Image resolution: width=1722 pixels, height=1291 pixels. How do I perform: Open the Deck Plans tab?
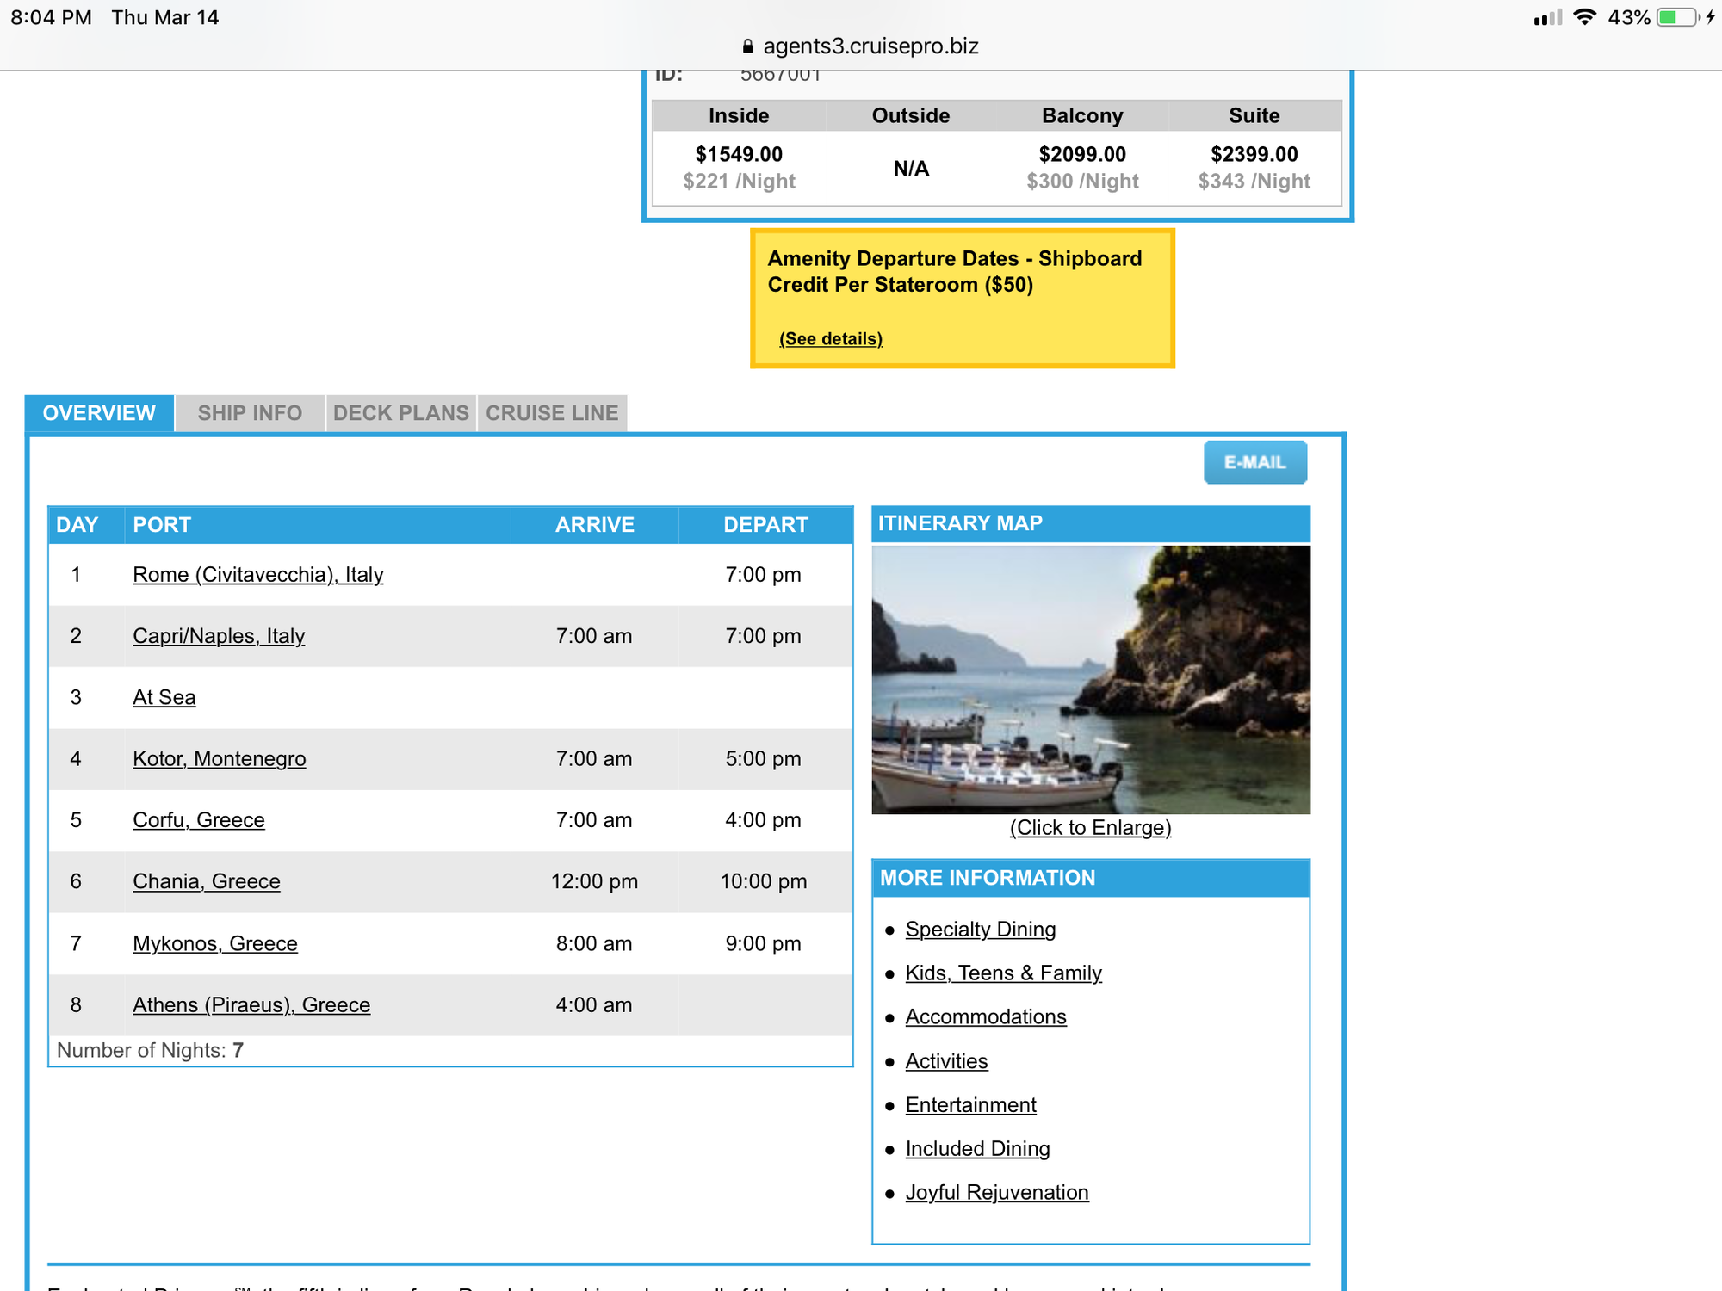pos(401,413)
